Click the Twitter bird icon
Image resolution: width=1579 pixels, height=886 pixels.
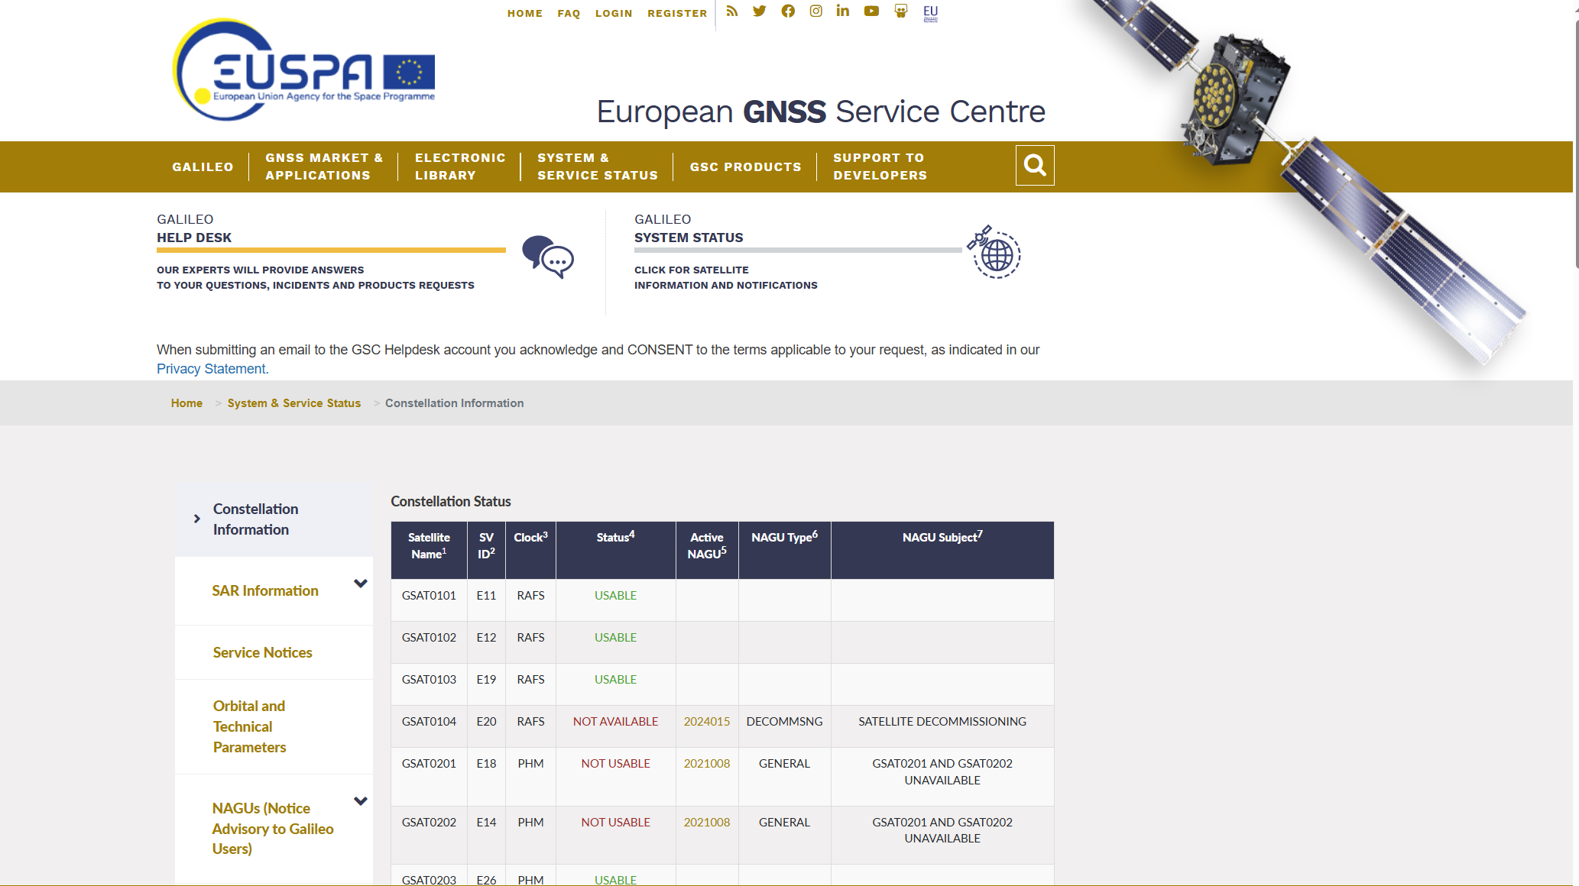pyautogui.click(x=759, y=11)
